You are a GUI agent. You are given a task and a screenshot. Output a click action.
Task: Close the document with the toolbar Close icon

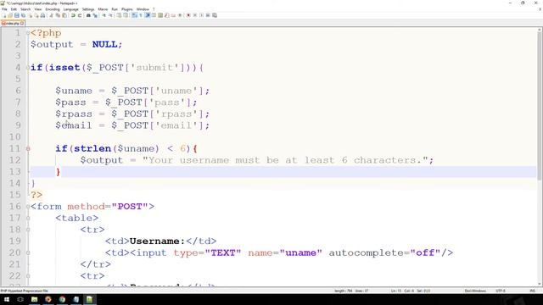click(30, 15)
